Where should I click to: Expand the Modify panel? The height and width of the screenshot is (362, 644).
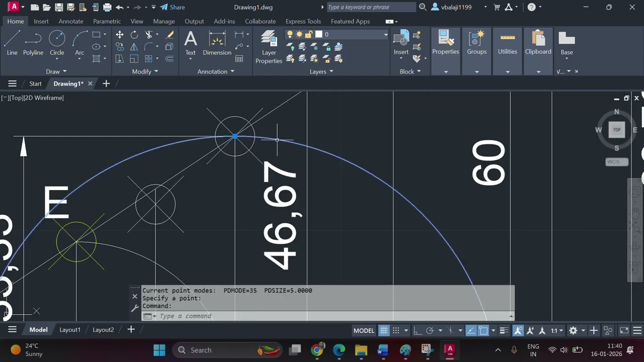point(145,71)
